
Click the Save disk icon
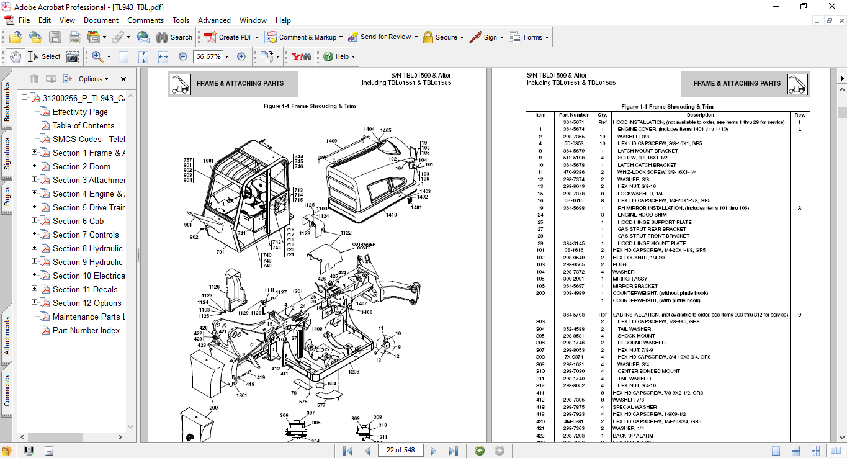click(55, 37)
